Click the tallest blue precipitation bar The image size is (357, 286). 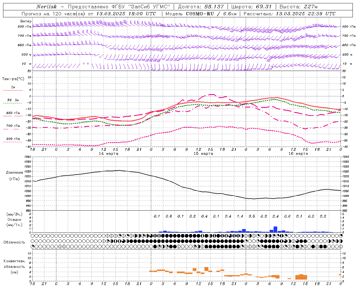[x=275, y=229]
